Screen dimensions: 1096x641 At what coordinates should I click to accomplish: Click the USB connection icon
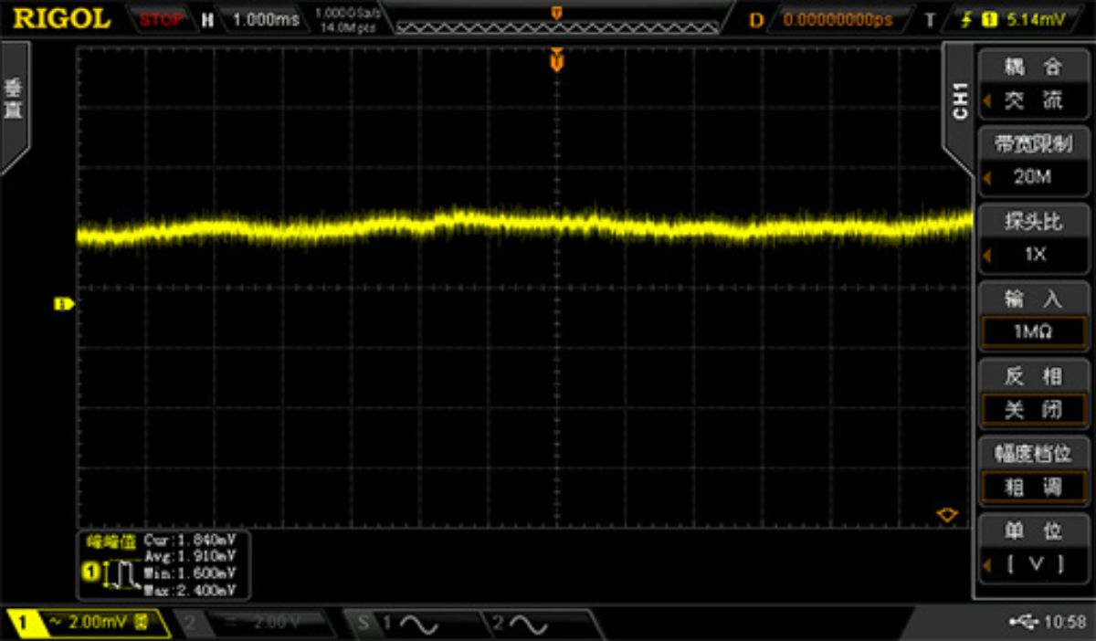pos(1023,622)
